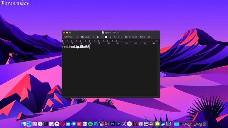Toggle italic formatting in TextEdit toolbar
Image resolution: width=228 pixels, height=128 pixels.
[x=118, y=37]
